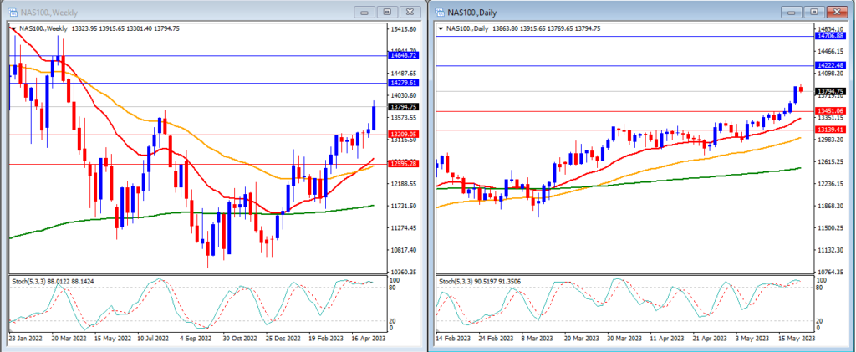The height and width of the screenshot is (352, 856).
Task: Click the NAS100 Weekly window chart icon
Action: pos(13,12)
